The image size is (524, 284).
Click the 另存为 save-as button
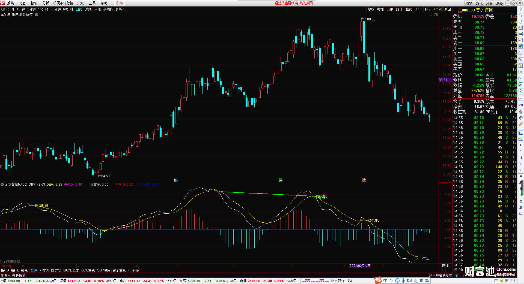[44, 270]
